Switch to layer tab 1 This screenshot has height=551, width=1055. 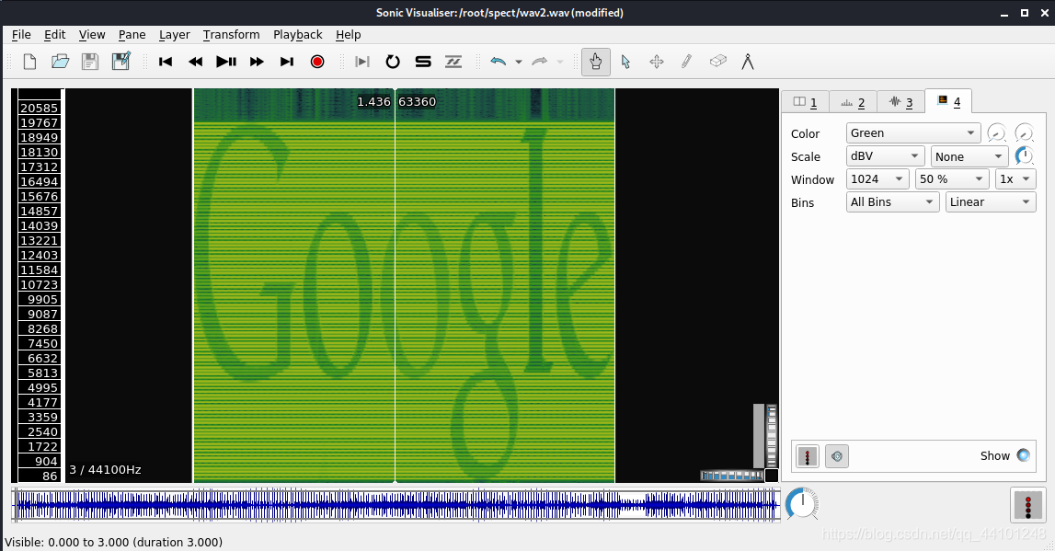click(x=805, y=101)
